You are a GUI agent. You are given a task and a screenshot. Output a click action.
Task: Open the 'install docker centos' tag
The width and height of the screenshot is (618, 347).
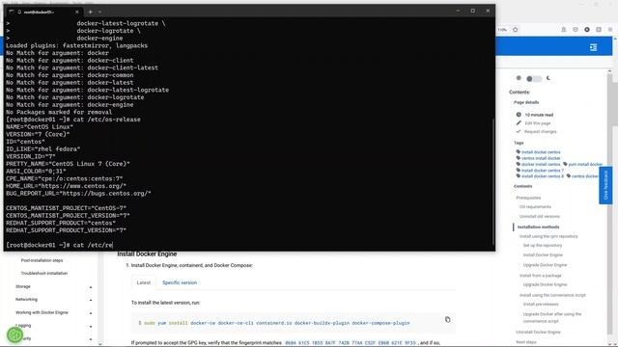(541, 152)
